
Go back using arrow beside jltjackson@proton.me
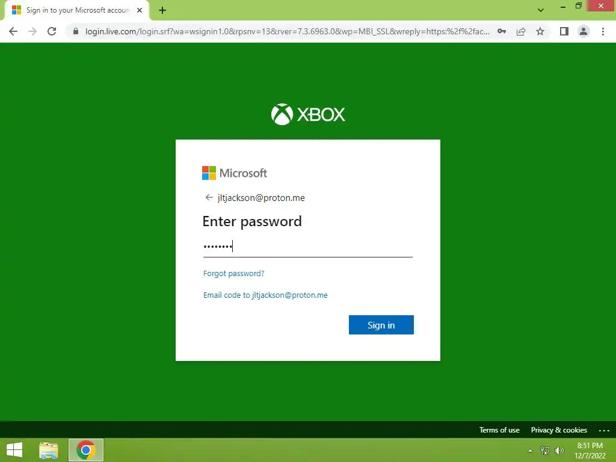click(209, 197)
